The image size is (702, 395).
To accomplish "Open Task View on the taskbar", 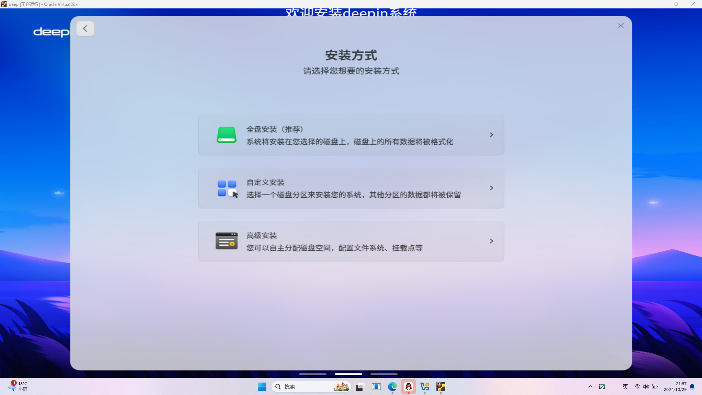I will click(360, 387).
